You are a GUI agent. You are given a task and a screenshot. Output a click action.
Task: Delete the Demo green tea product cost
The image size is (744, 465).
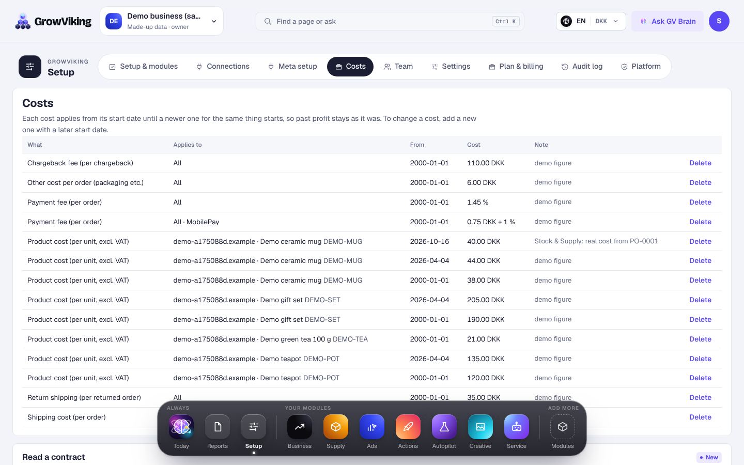700,339
